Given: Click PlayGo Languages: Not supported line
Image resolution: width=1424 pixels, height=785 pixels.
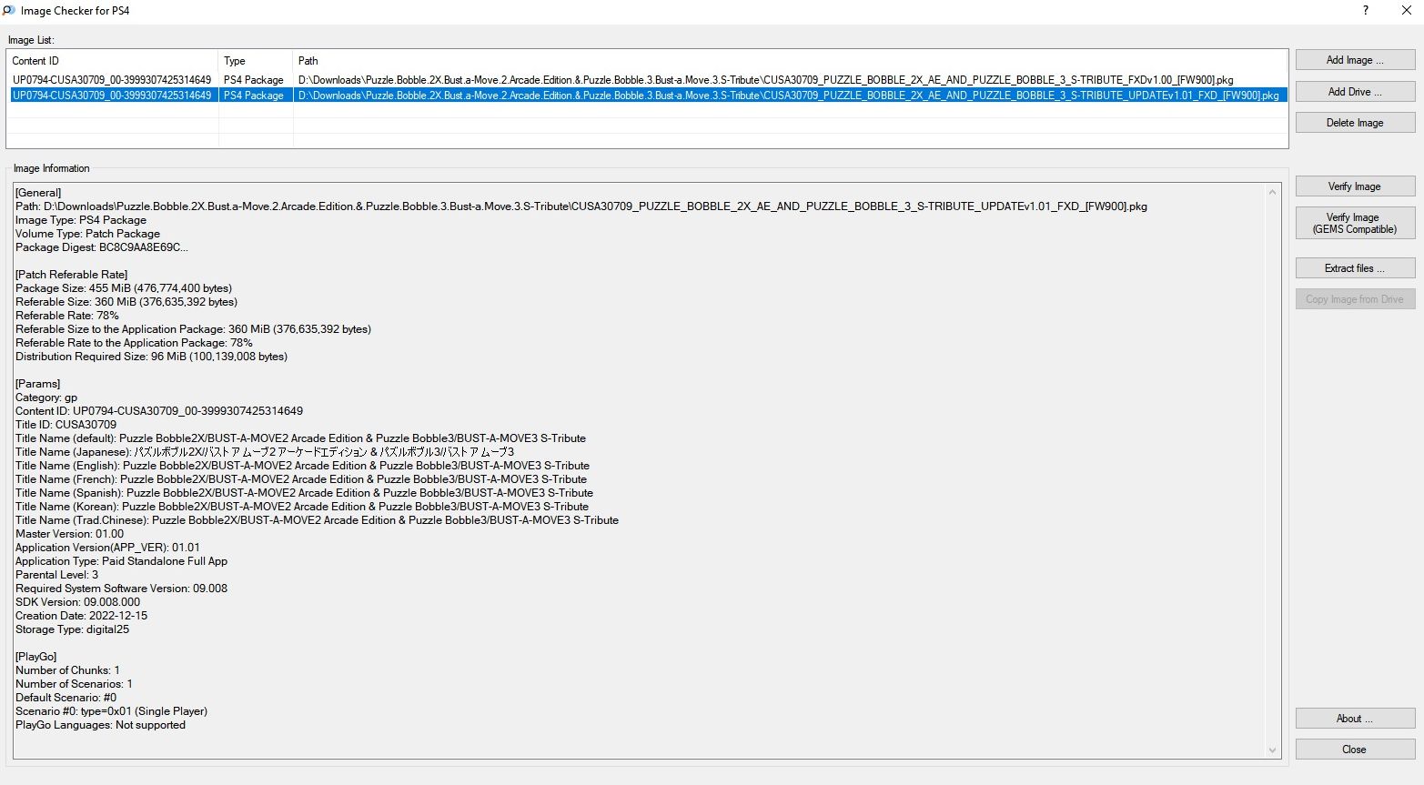Looking at the screenshot, I should pyautogui.click(x=100, y=725).
